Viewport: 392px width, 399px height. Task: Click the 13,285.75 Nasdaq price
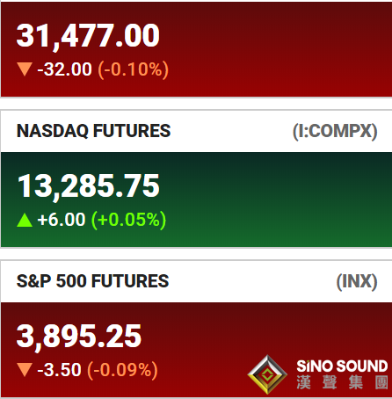[x=88, y=186]
